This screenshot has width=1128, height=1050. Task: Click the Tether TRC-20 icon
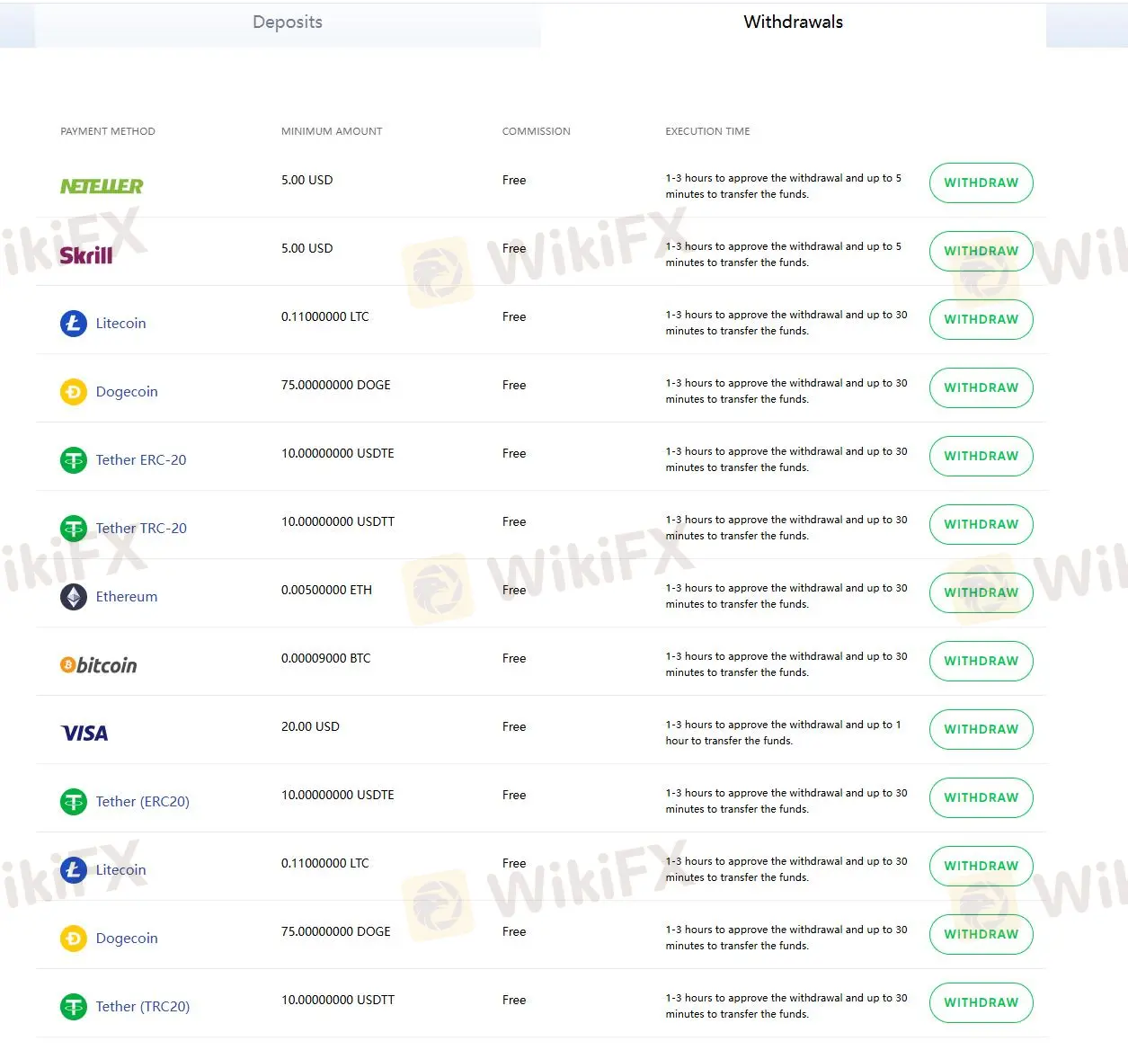pyautogui.click(x=73, y=528)
